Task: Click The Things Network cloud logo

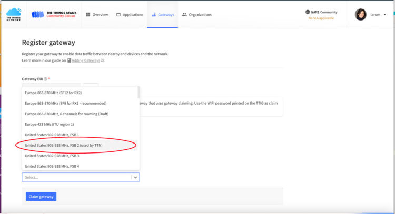Action: [14, 14]
